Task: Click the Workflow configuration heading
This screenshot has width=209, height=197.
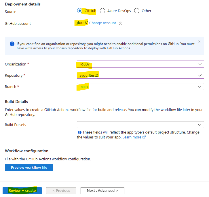Action: 27,151
